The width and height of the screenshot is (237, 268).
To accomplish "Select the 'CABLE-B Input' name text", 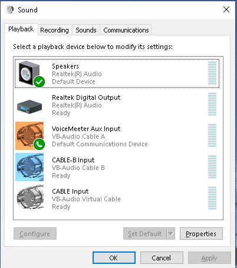I will click(x=73, y=160).
